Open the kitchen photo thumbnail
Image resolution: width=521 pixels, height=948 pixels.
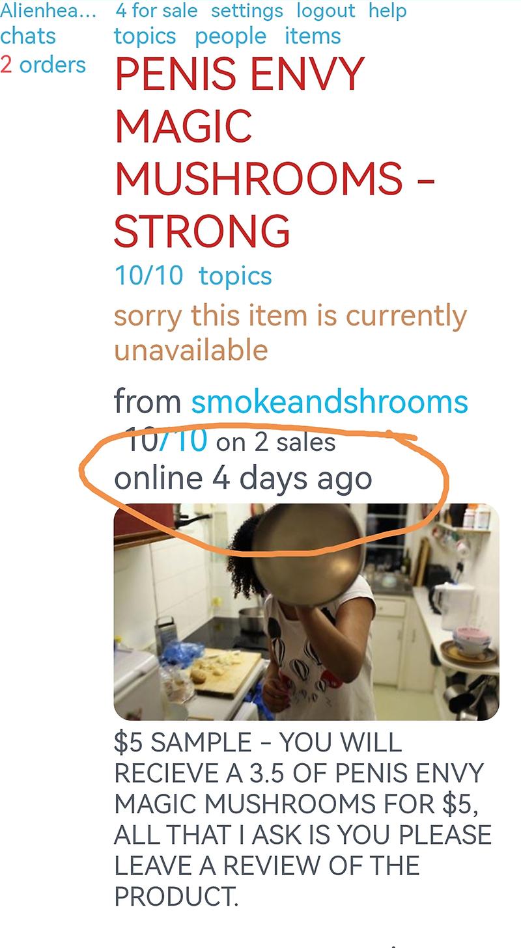tap(306, 612)
